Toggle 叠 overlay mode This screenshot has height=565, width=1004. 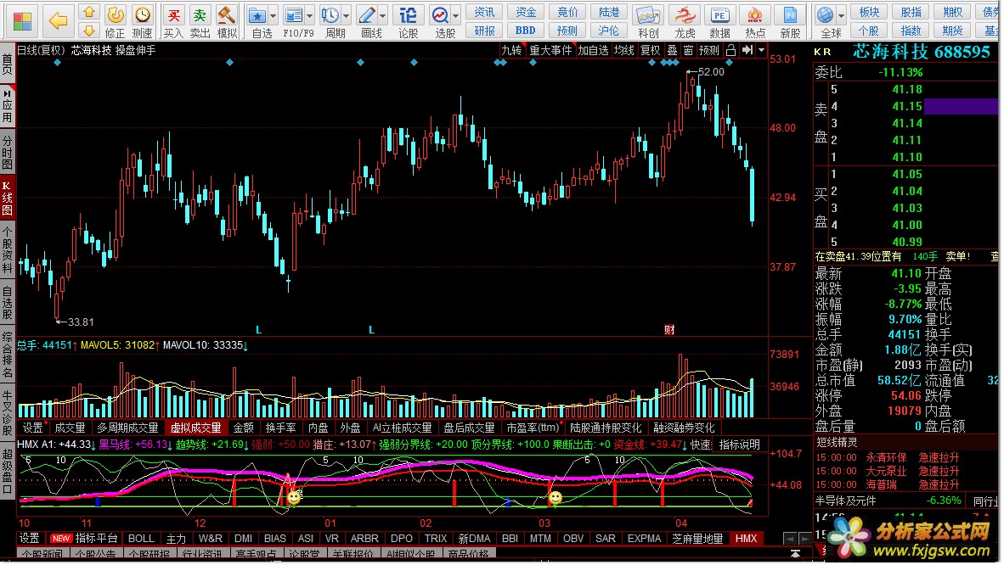click(x=672, y=50)
